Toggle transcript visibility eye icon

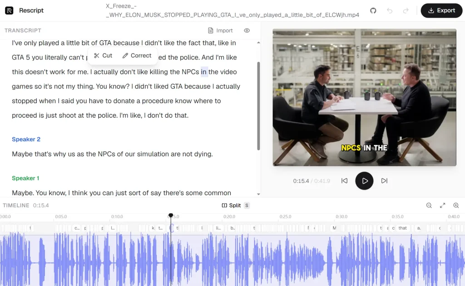pos(247,30)
